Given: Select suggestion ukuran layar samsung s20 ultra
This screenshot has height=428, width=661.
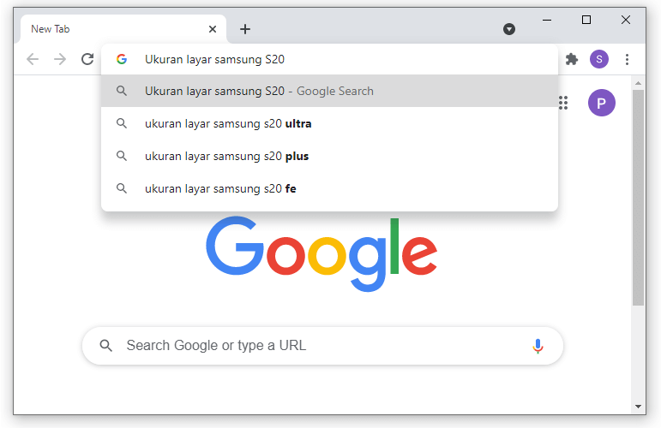Looking at the screenshot, I should [x=330, y=123].
